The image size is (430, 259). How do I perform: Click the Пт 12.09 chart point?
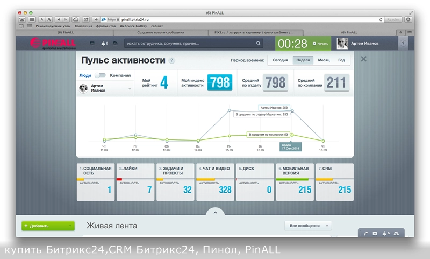click(135, 135)
